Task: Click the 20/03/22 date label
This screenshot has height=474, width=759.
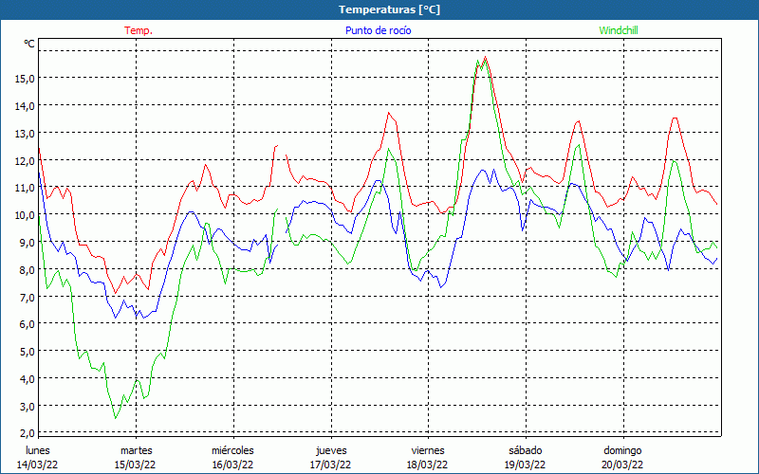Action: [622, 465]
